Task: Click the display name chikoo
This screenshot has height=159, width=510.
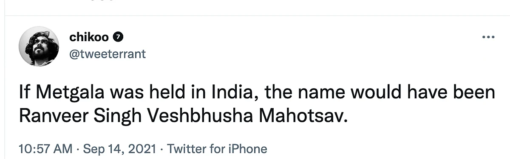Action: pyautogui.click(x=90, y=38)
